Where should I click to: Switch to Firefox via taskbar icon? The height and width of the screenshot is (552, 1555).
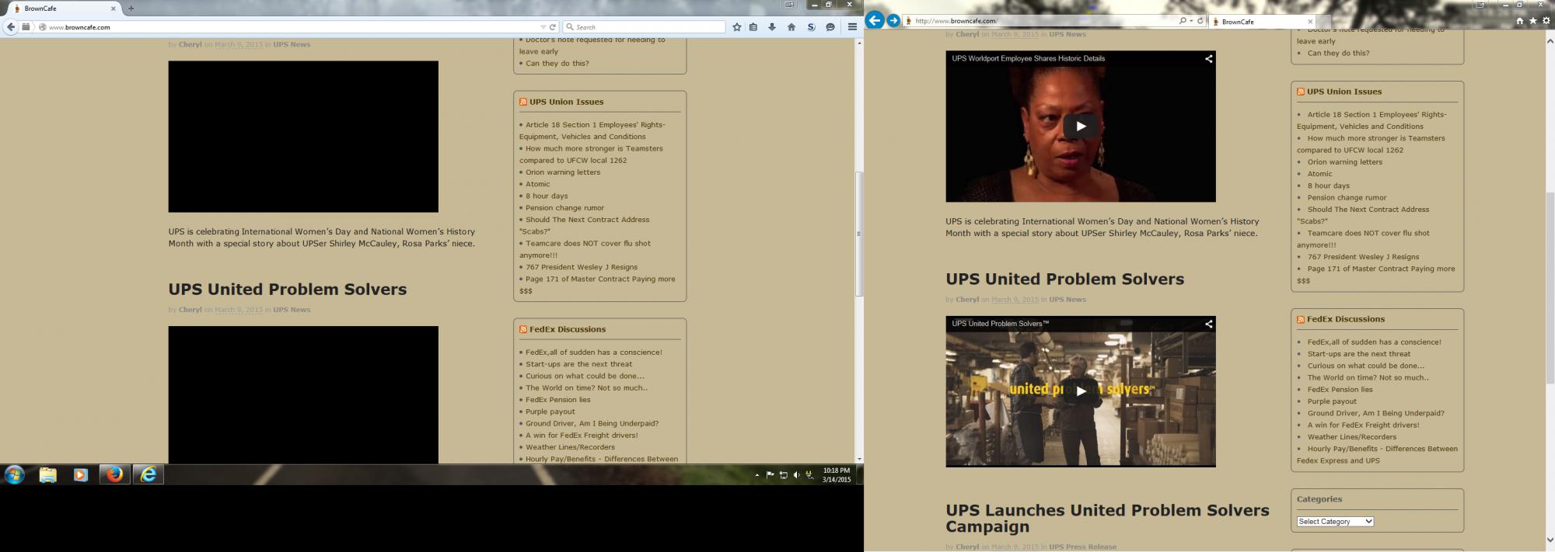[x=114, y=474]
